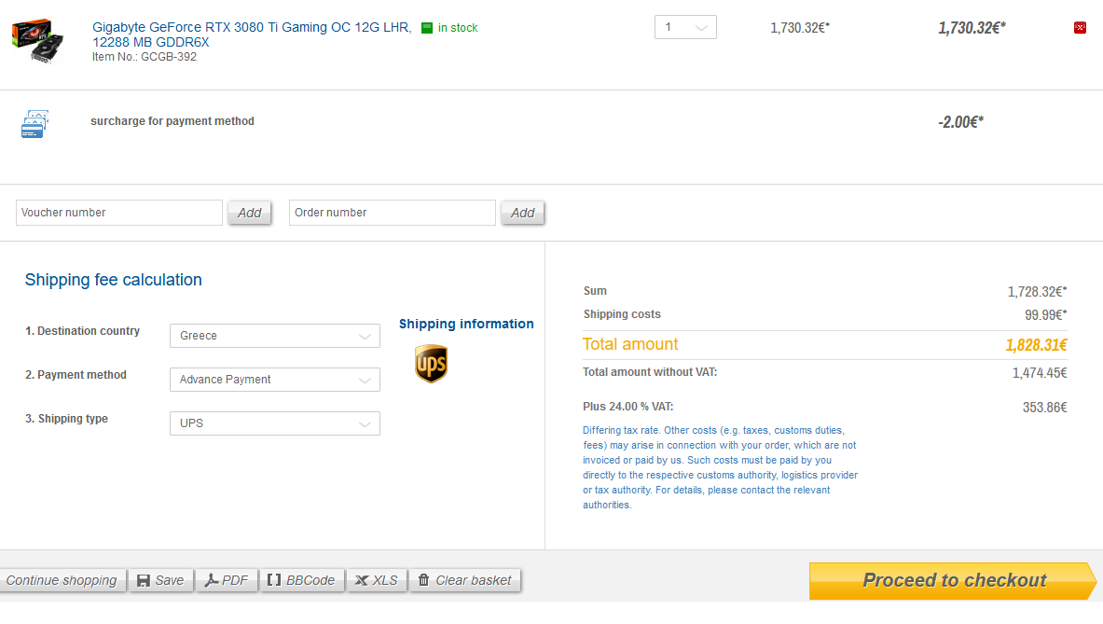Save the basket with the floppy-disk button

pos(160,580)
